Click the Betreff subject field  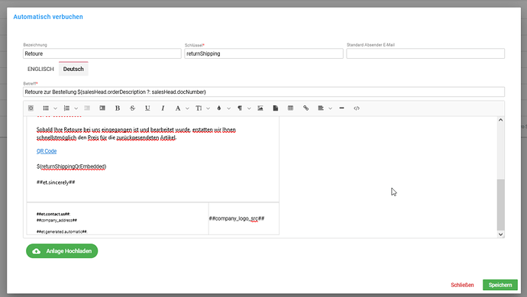(x=263, y=92)
